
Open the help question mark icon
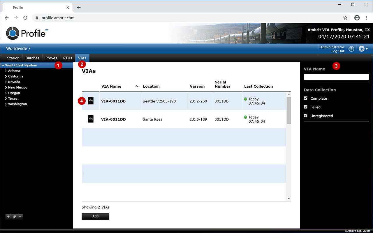click(351, 49)
